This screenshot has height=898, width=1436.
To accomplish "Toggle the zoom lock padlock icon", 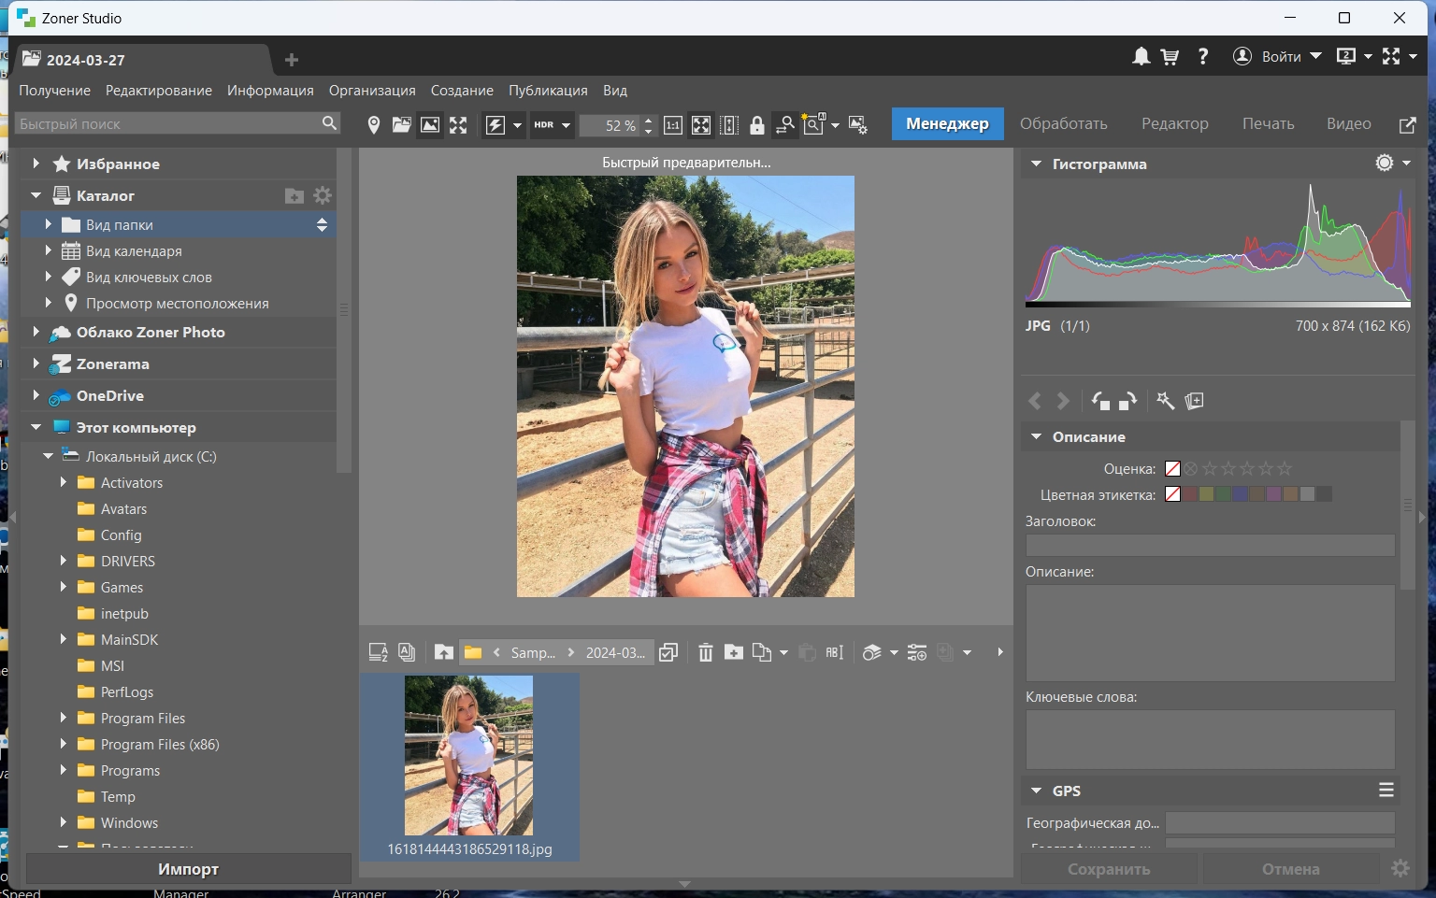I will coord(757,125).
